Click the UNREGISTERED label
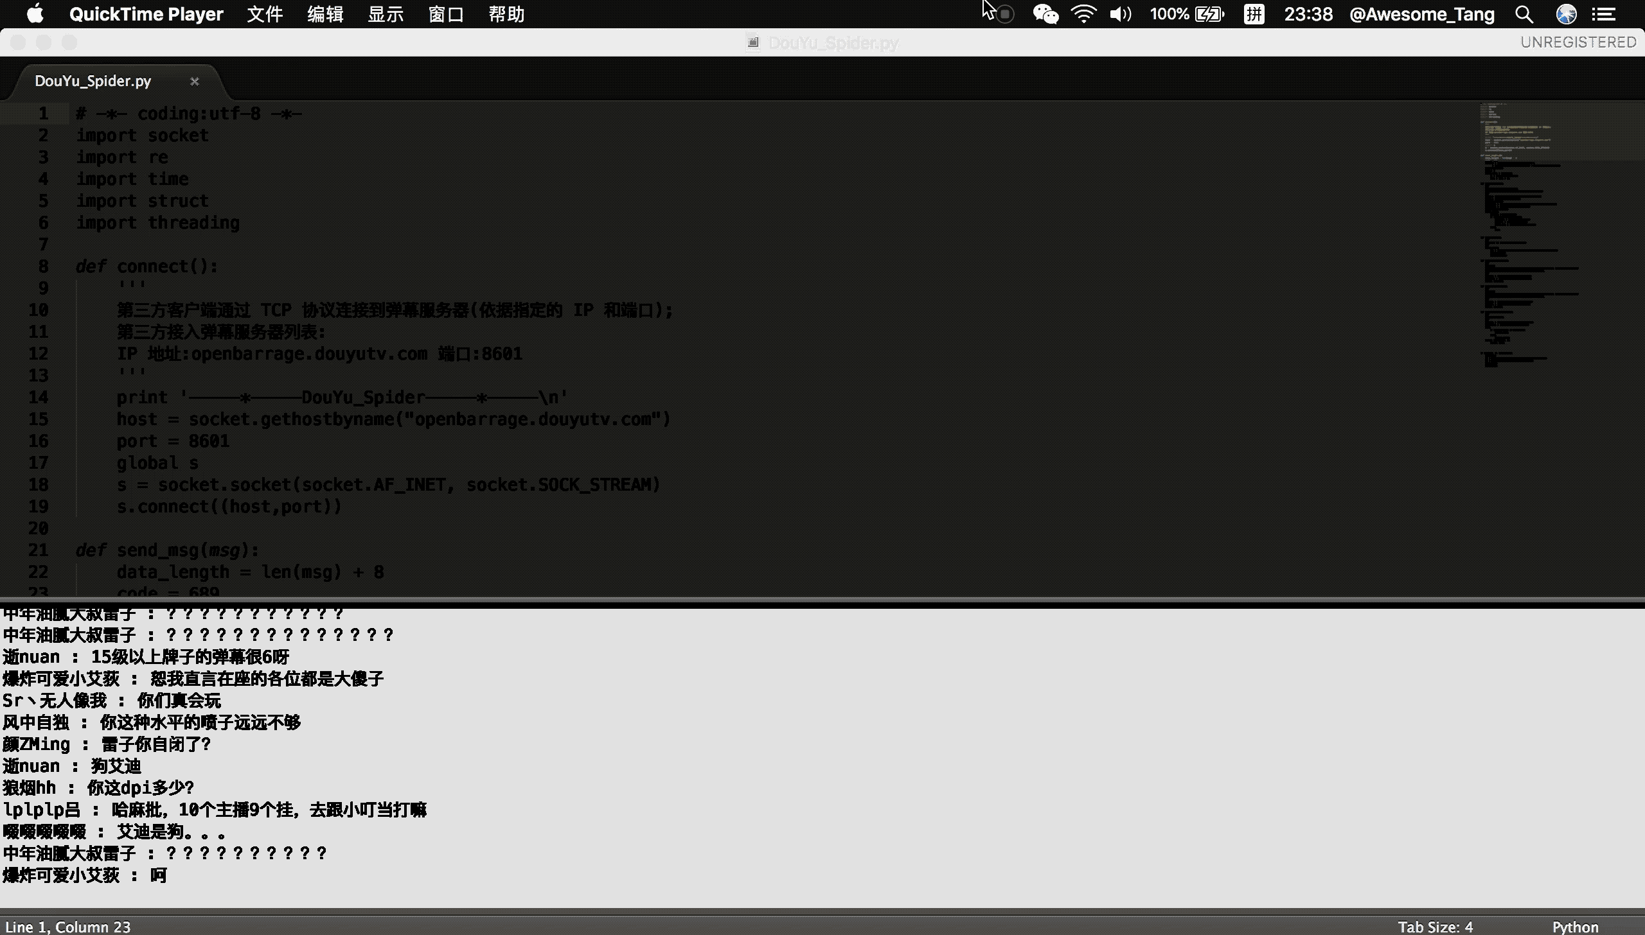The width and height of the screenshot is (1645, 935). (x=1578, y=42)
